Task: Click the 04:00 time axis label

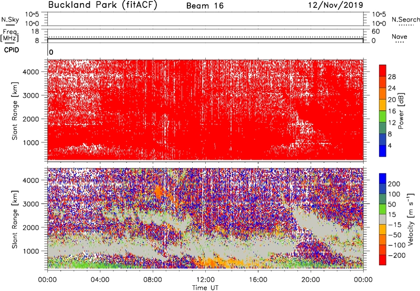Action: click(x=100, y=280)
